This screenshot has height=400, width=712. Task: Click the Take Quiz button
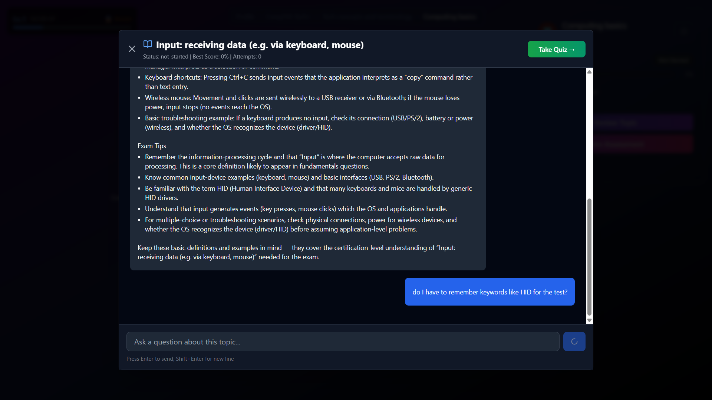click(556, 49)
